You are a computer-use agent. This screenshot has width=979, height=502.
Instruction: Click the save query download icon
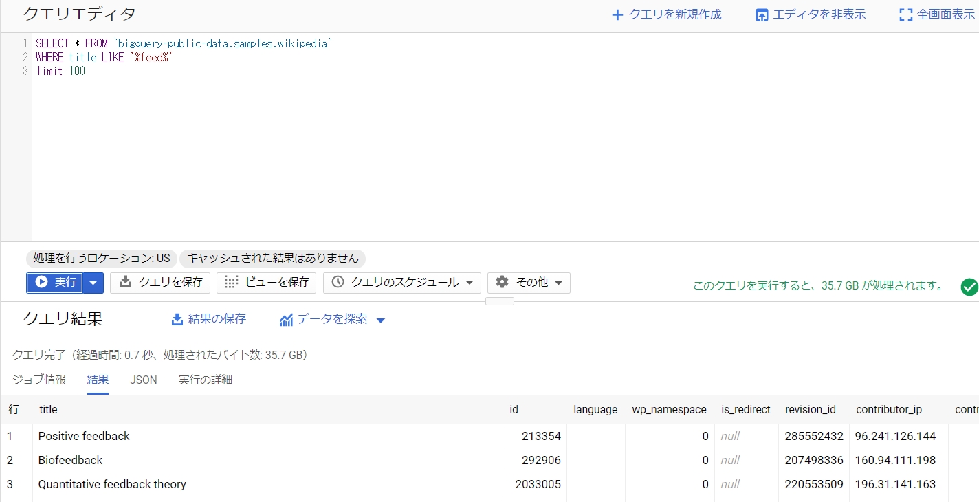tap(125, 282)
